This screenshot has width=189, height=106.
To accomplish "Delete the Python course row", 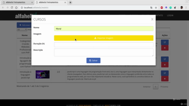I will point(165,65).
